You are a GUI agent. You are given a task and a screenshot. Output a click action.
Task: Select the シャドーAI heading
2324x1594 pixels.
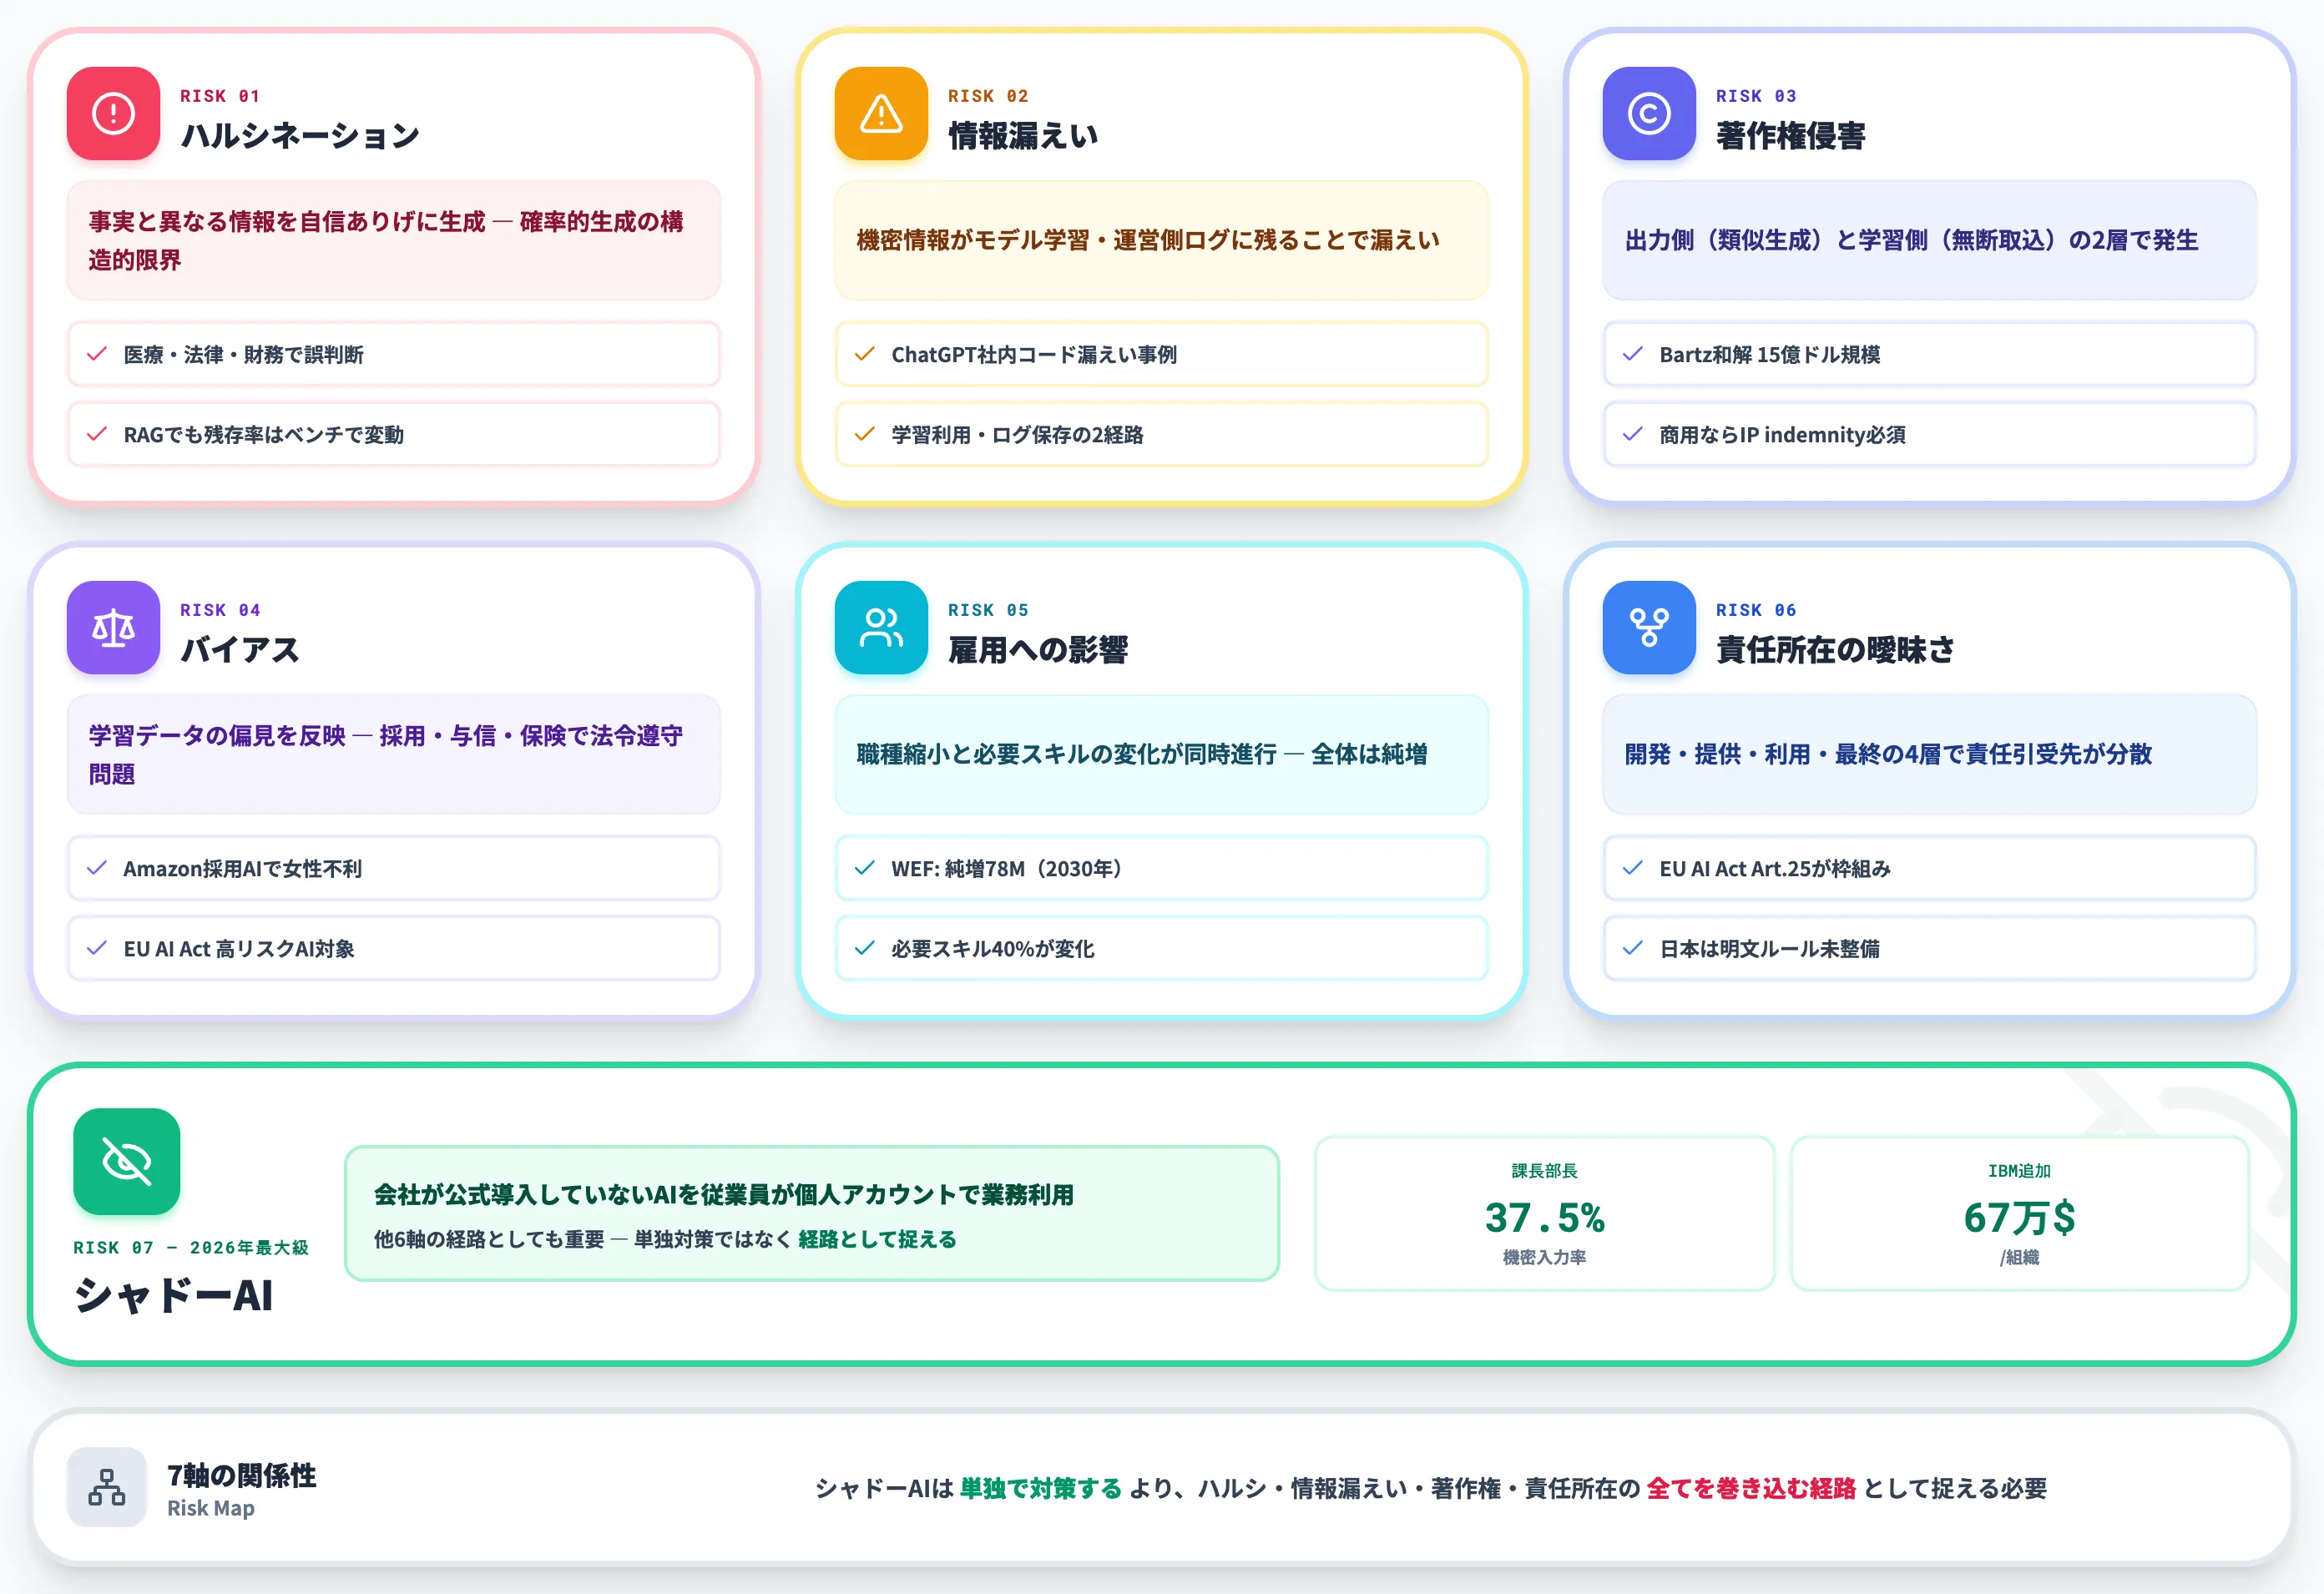point(173,1295)
